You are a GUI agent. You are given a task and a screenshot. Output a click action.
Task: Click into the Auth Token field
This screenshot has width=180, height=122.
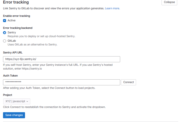(61, 82)
